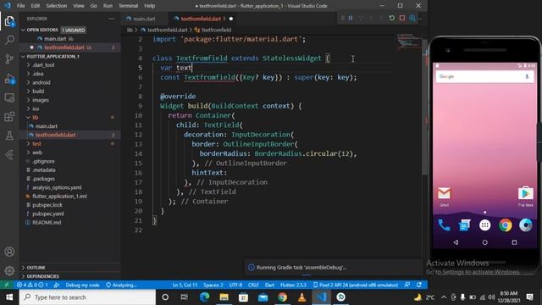
Task: Tap the Phone app on emulator dock
Action: (444, 225)
